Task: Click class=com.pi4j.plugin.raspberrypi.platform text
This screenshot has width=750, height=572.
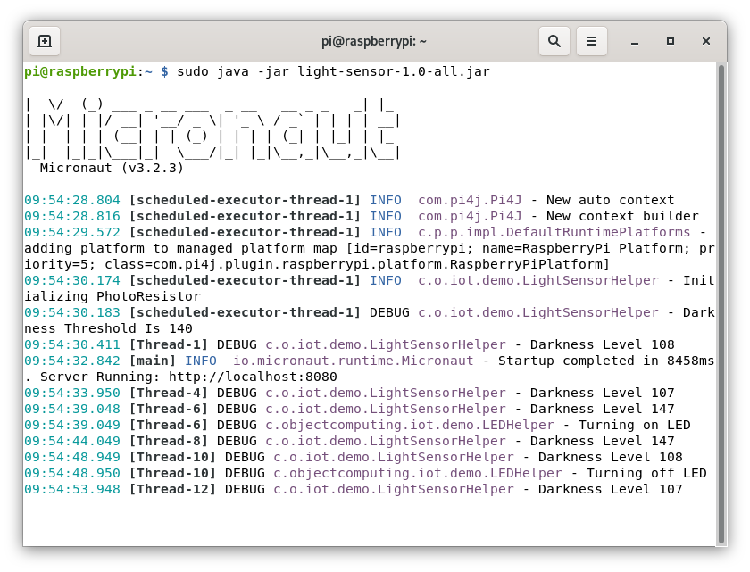Action: tap(277, 265)
